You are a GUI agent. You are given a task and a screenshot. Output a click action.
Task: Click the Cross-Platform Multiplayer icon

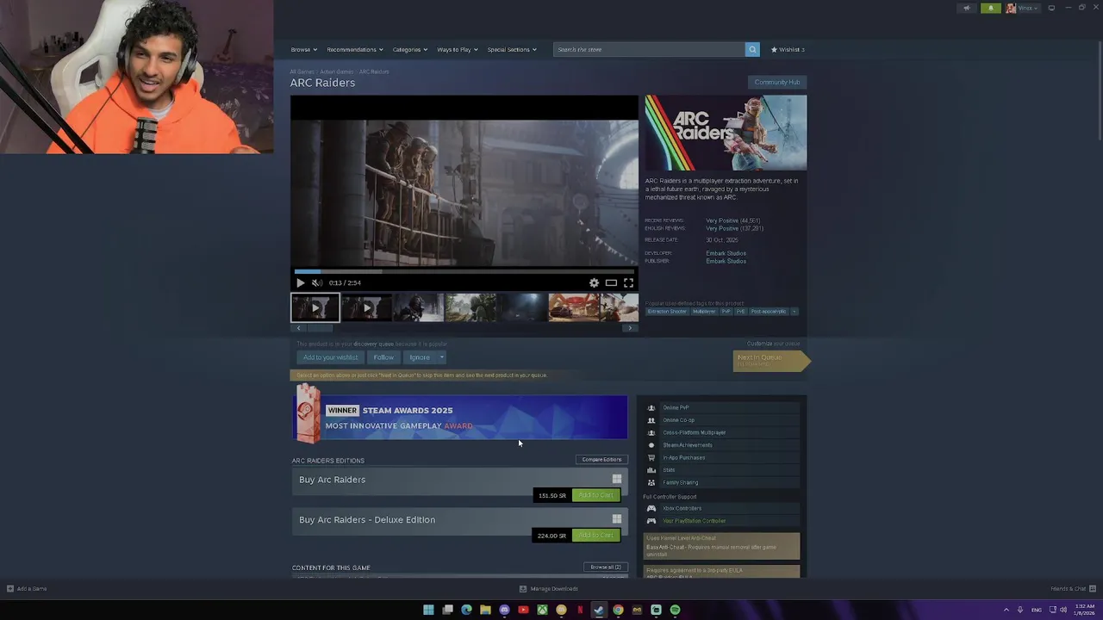[x=651, y=432]
